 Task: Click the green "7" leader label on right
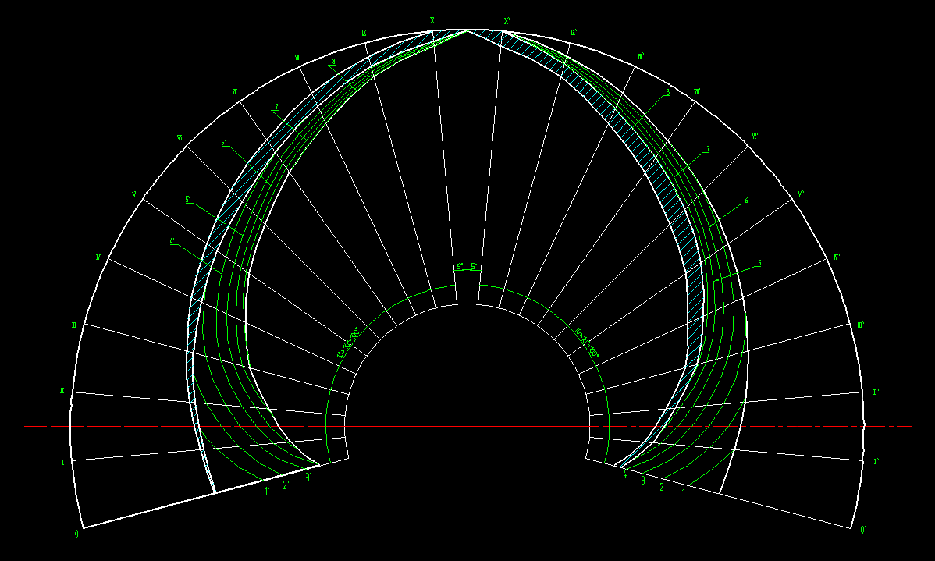tap(707, 149)
